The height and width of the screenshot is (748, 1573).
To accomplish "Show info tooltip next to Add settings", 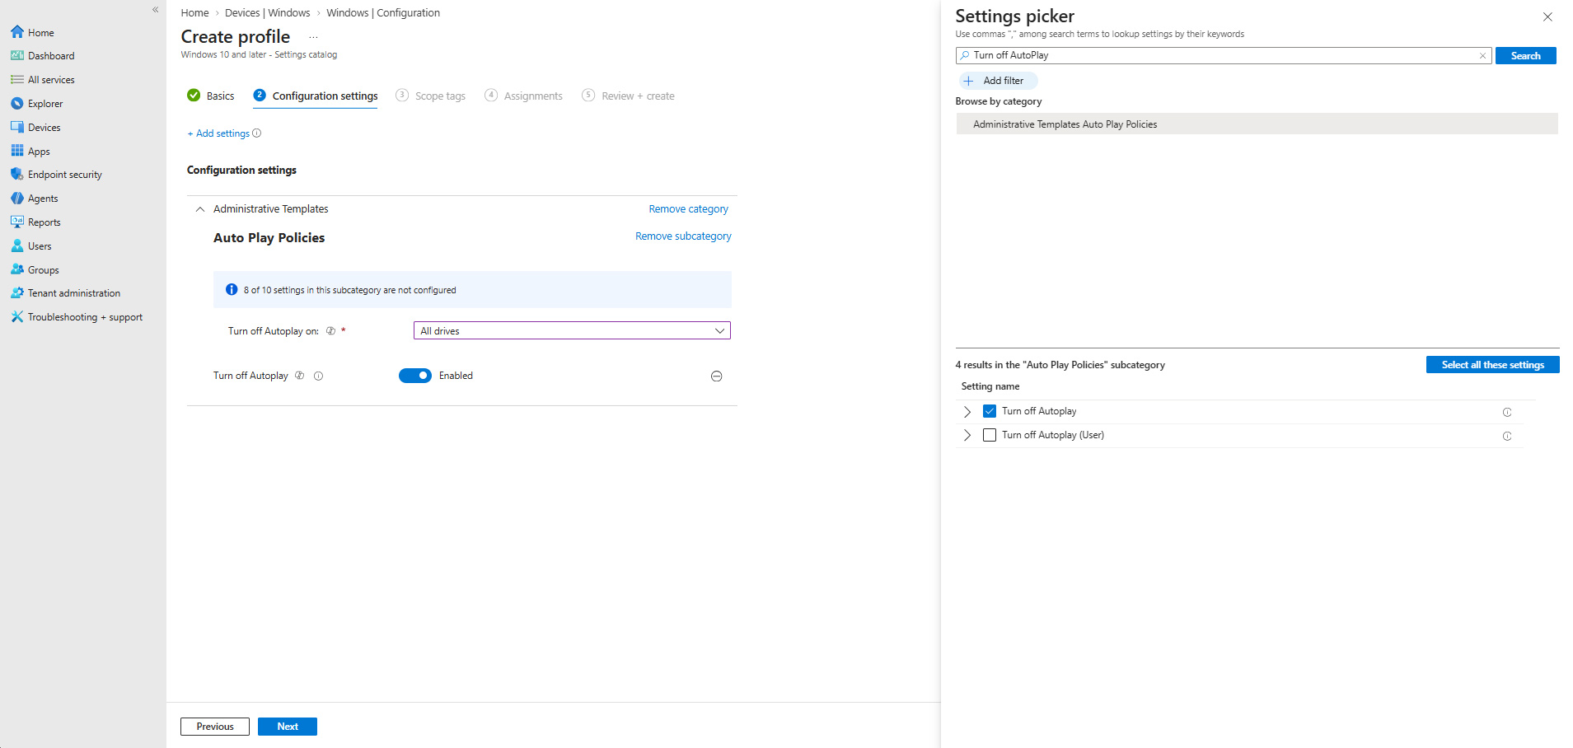I will pos(257,133).
